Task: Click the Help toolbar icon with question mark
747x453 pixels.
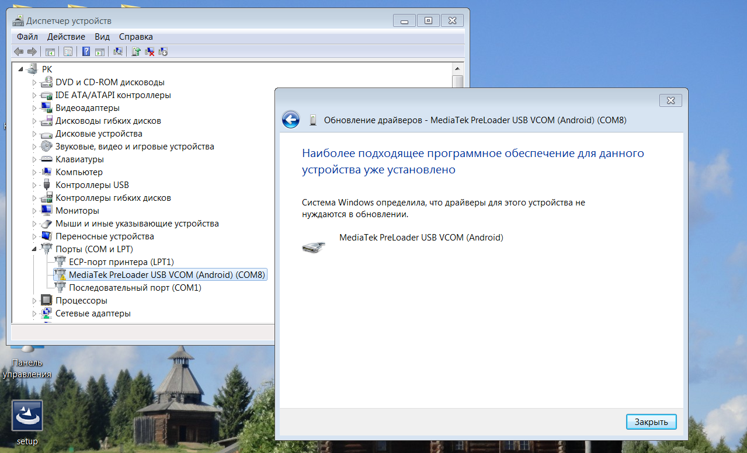Action: coord(86,51)
